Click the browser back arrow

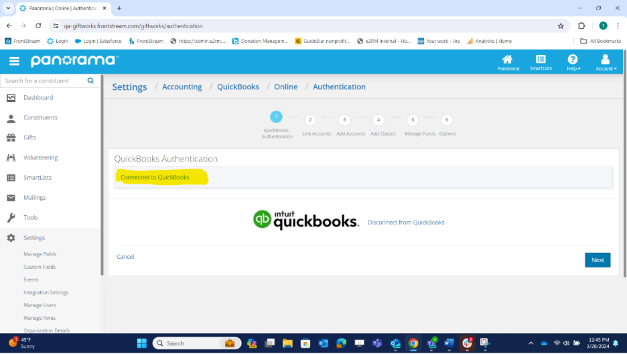click(x=9, y=26)
